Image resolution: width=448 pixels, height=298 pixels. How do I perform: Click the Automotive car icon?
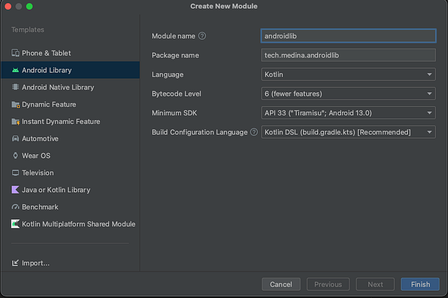coord(15,139)
